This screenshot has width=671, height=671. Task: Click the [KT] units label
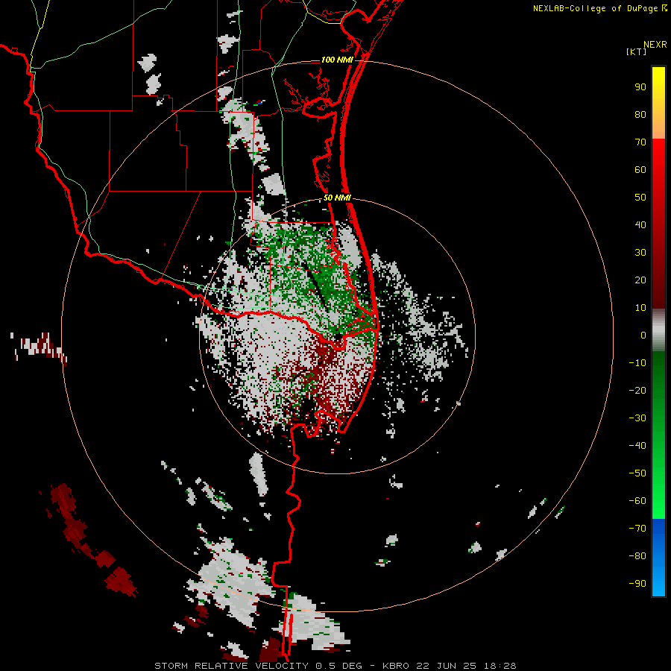pos(637,51)
